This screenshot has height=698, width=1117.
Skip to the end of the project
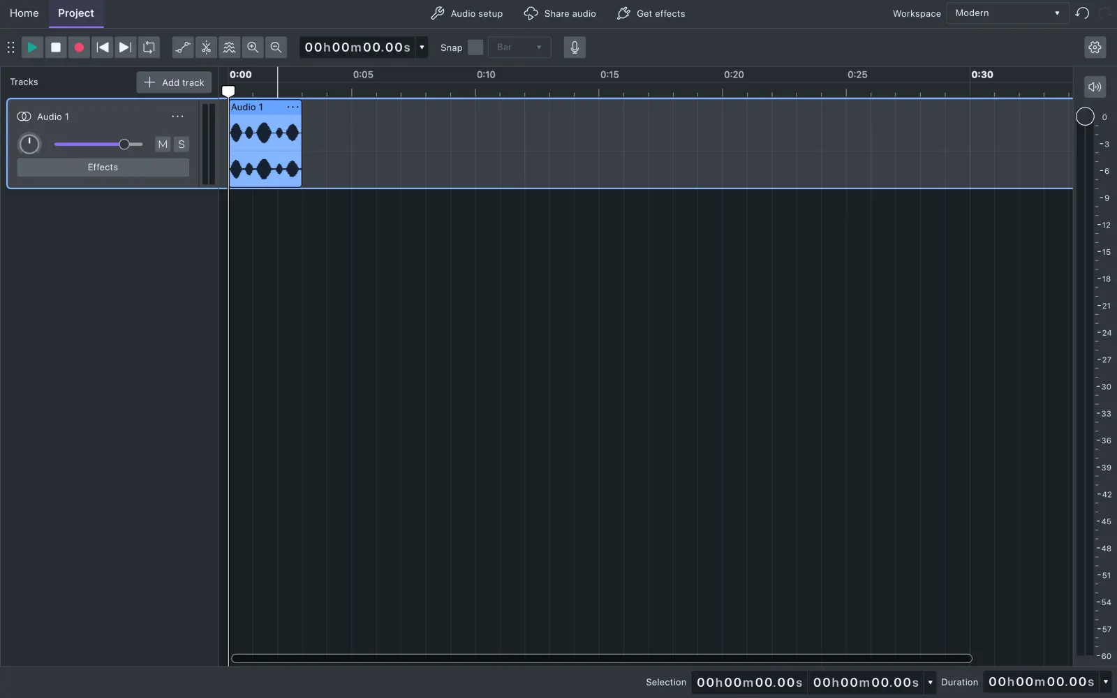tap(126, 47)
